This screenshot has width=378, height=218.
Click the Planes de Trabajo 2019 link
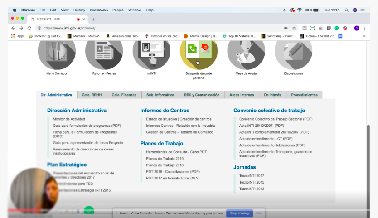tap(165, 159)
